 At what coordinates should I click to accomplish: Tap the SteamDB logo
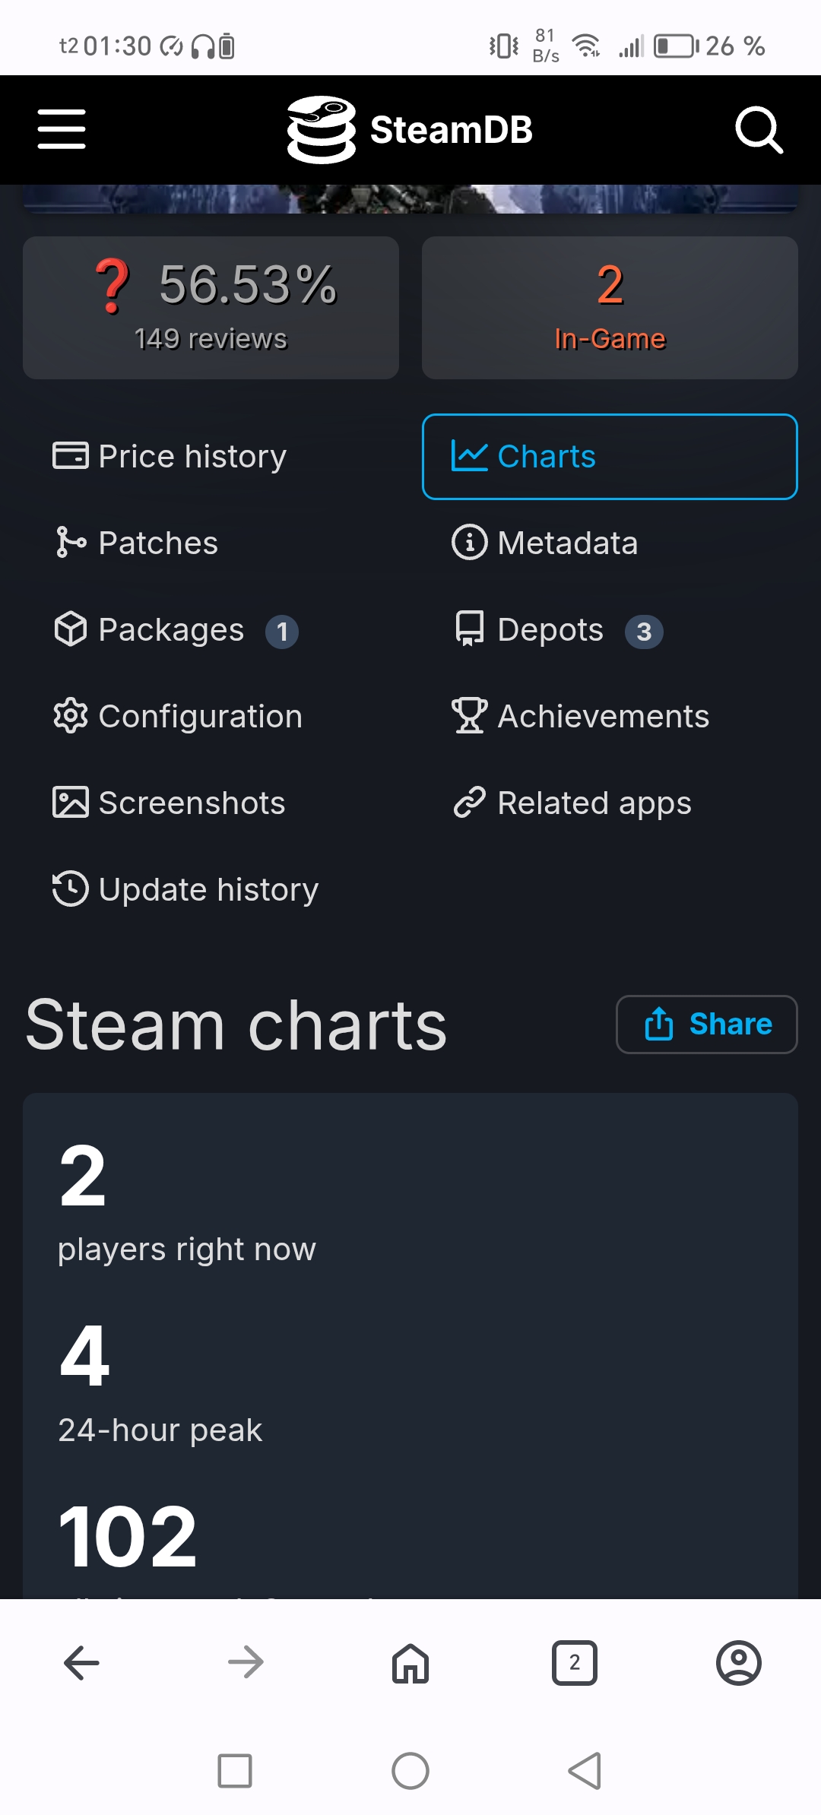click(x=410, y=130)
